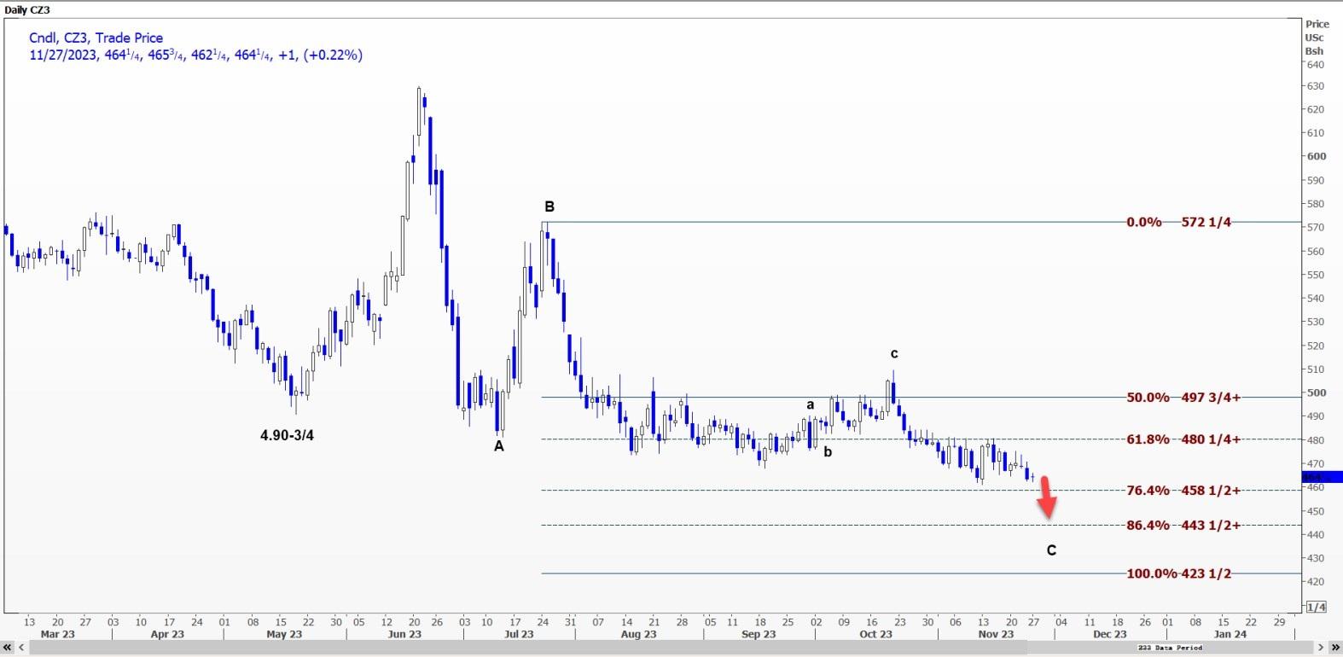Select the 'Mar 23' month label on the time axis
The width and height of the screenshot is (1343, 657).
coord(57,634)
